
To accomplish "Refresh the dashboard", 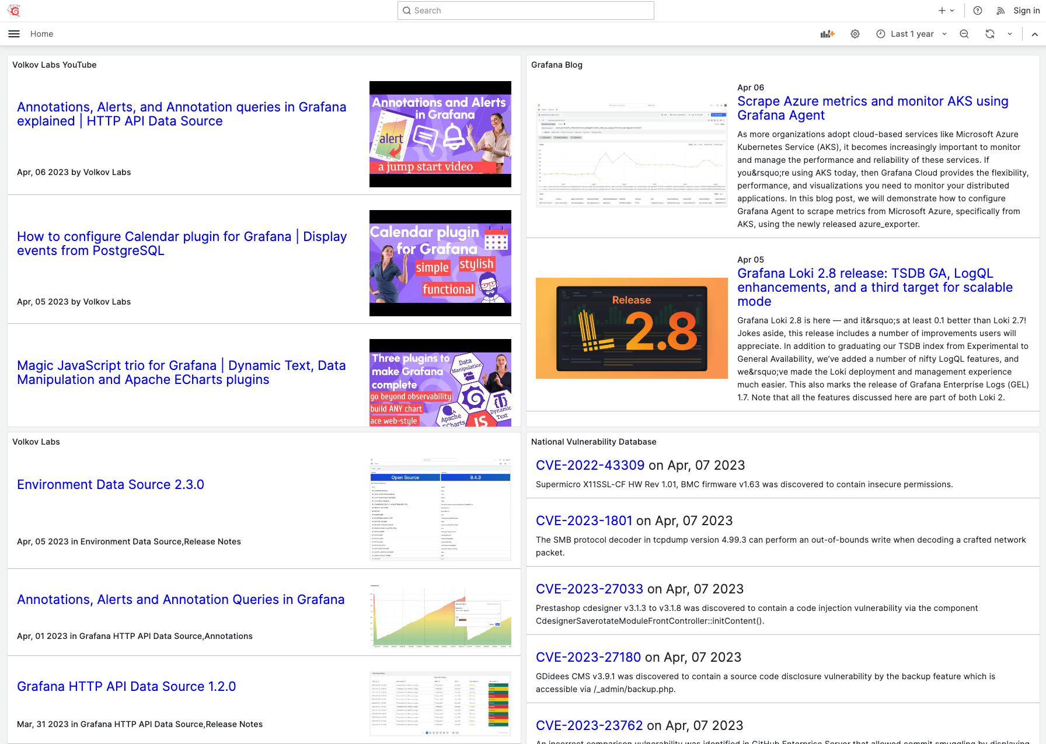I will (x=990, y=34).
